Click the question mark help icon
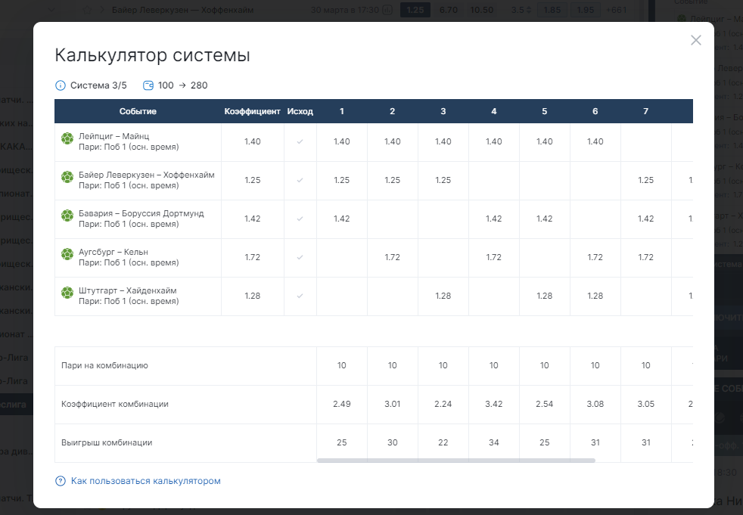 pyautogui.click(x=61, y=481)
